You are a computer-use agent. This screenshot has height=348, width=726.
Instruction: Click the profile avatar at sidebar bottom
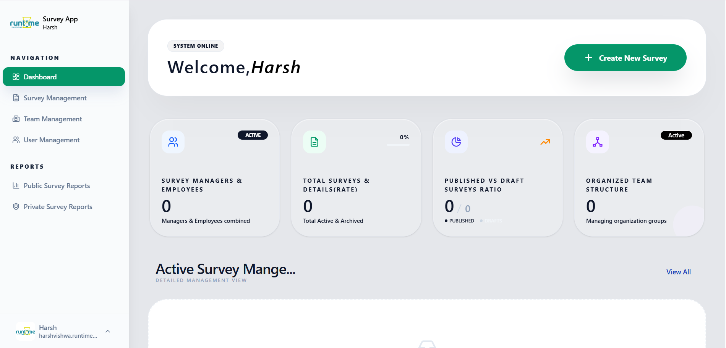26,331
